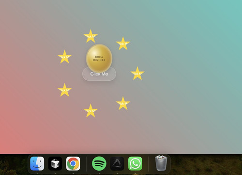242x175 pixels.
Task: Launch Google Chrome from the dock
Action: pyautogui.click(x=73, y=163)
